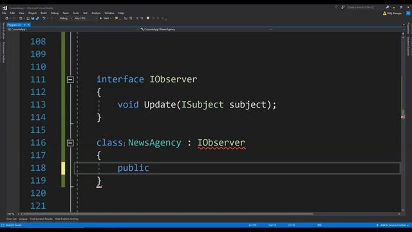Click the comment out lines toolbar icon
The image size is (412, 232).
tap(126, 19)
